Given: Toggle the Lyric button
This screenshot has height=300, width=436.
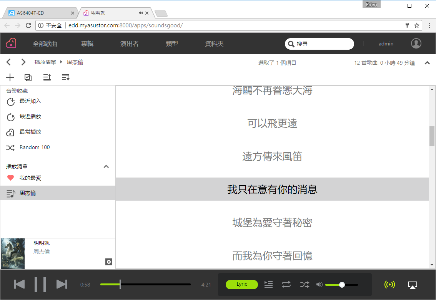Looking at the screenshot, I should pyautogui.click(x=242, y=284).
